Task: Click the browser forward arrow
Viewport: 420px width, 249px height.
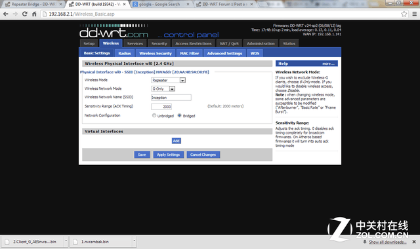Action: point(15,14)
